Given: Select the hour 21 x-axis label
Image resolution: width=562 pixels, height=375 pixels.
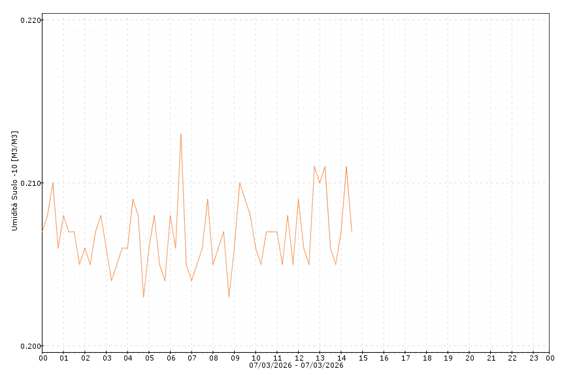Looking at the screenshot, I should (x=491, y=358).
